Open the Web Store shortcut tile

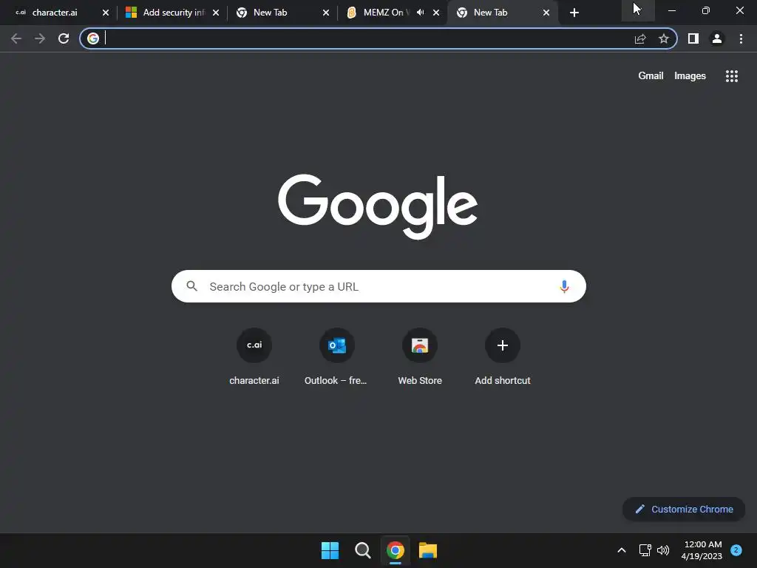coord(420,356)
